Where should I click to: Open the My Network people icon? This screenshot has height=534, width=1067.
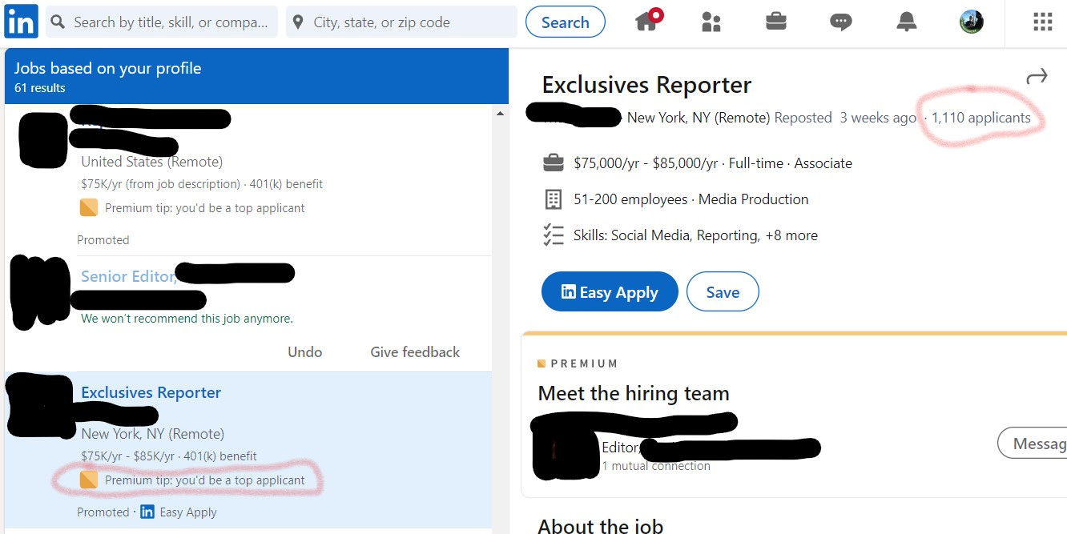[711, 22]
